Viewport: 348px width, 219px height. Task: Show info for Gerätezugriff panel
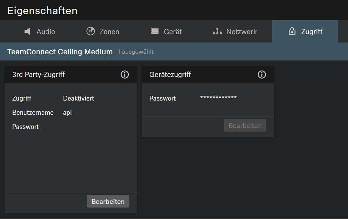coord(262,75)
